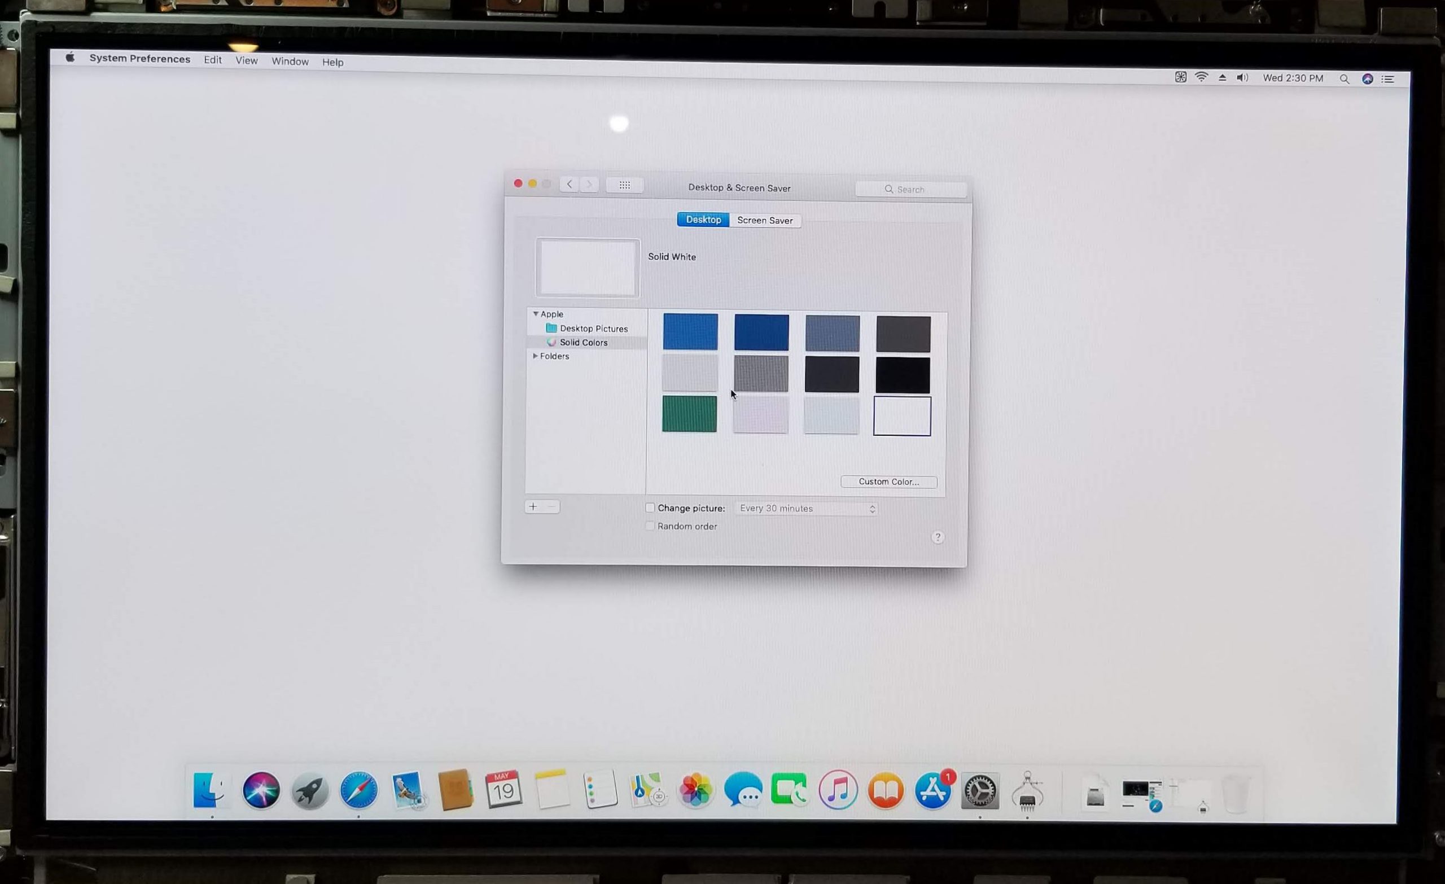Click the Spotlight search icon in menu bar
The height and width of the screenshot is (884, 1445).
pos(1344,78)
